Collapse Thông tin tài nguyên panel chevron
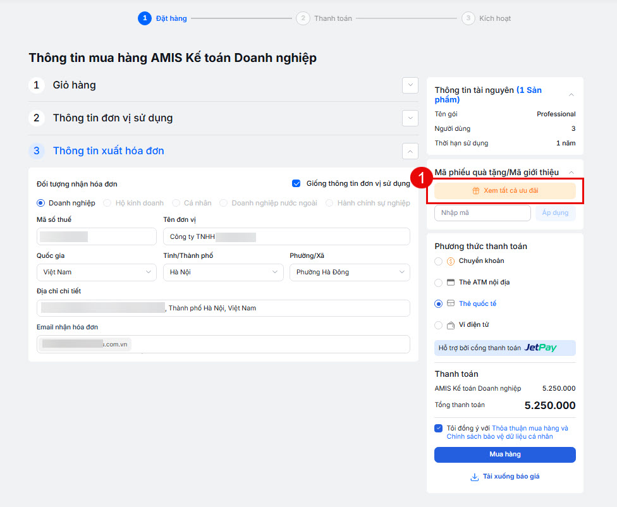 point(571,95)
